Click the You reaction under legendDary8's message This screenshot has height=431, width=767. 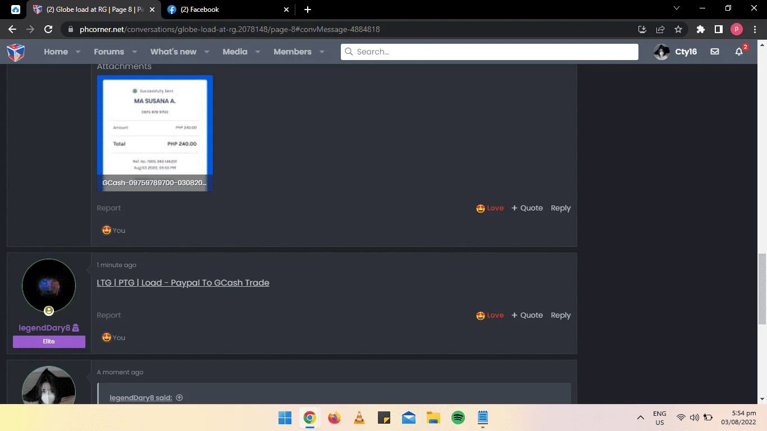pyautogui.click(x=113, y=338)
